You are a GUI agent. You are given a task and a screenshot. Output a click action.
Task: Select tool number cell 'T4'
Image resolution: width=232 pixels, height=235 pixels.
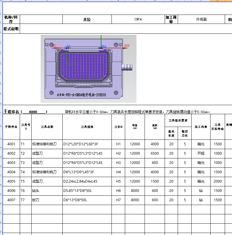click(26, 172)
